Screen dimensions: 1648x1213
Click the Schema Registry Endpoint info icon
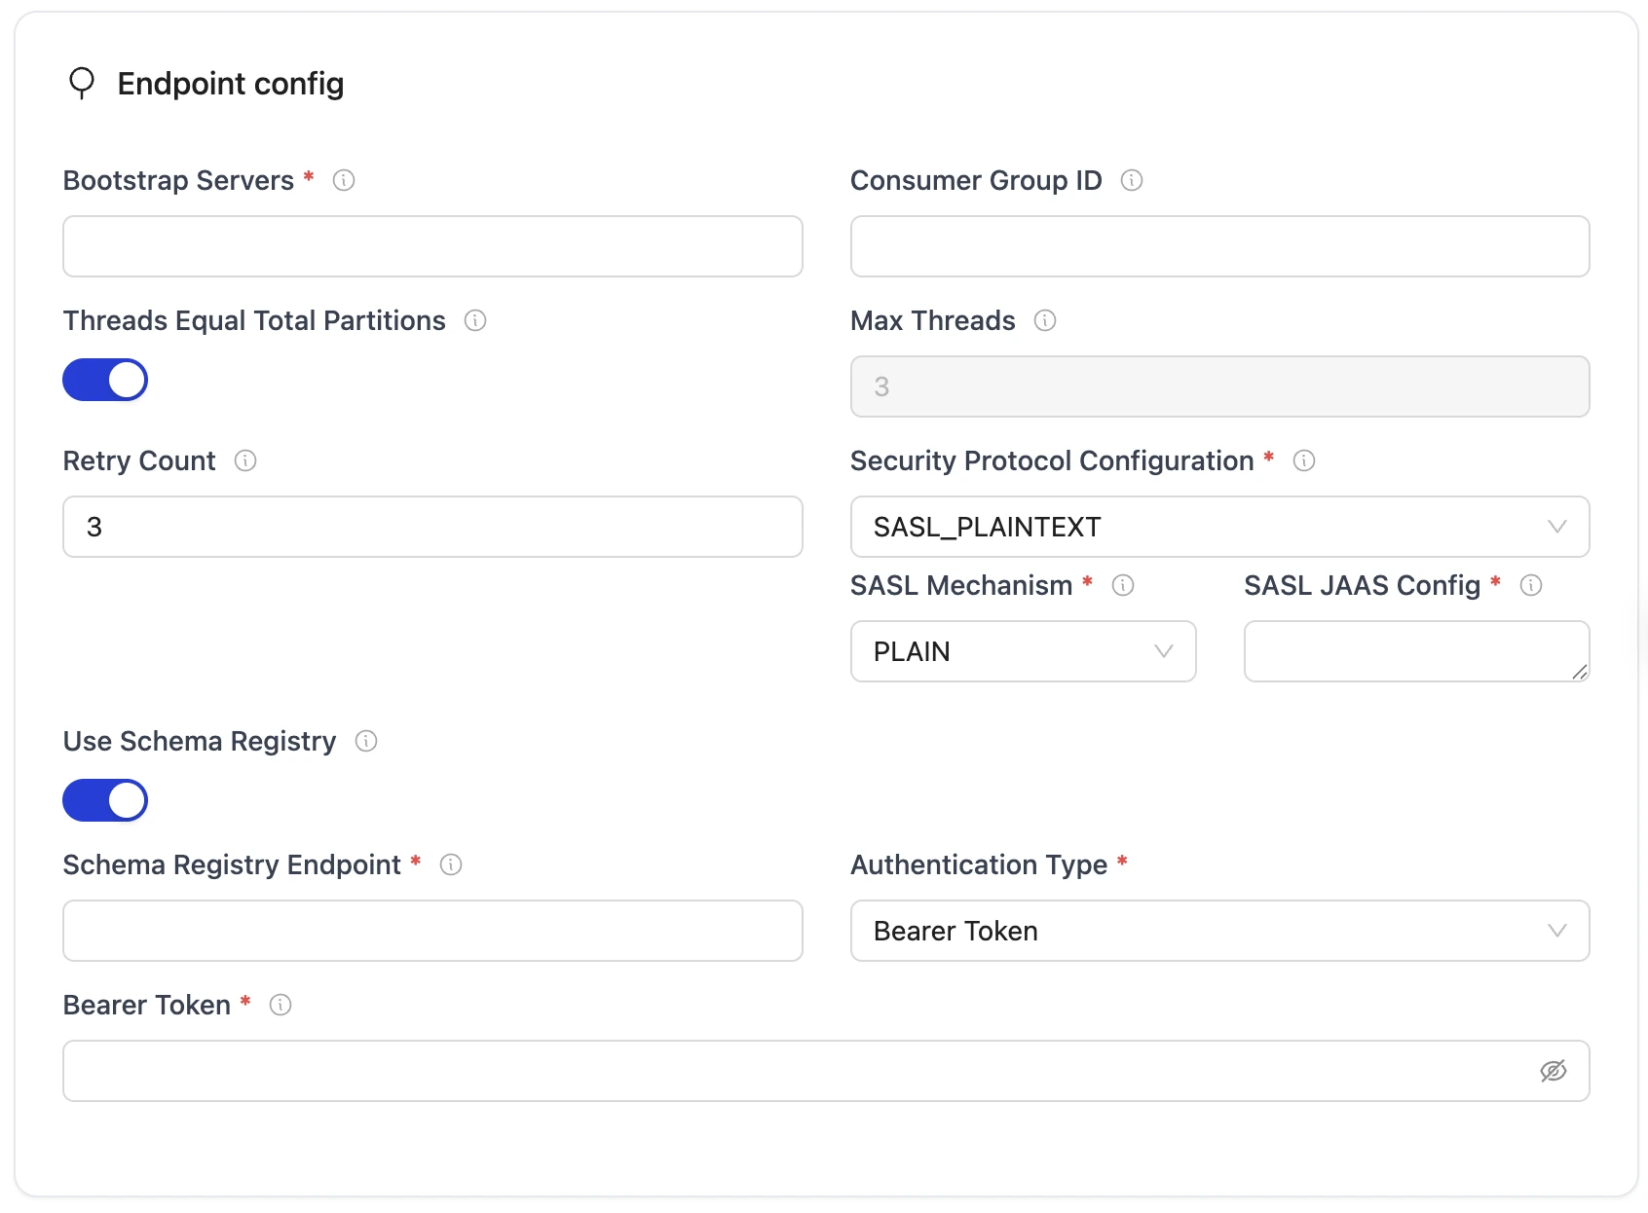click(451, 864)
